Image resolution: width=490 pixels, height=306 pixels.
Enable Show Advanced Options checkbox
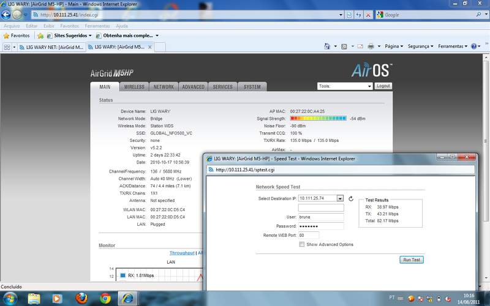[301, 244]
